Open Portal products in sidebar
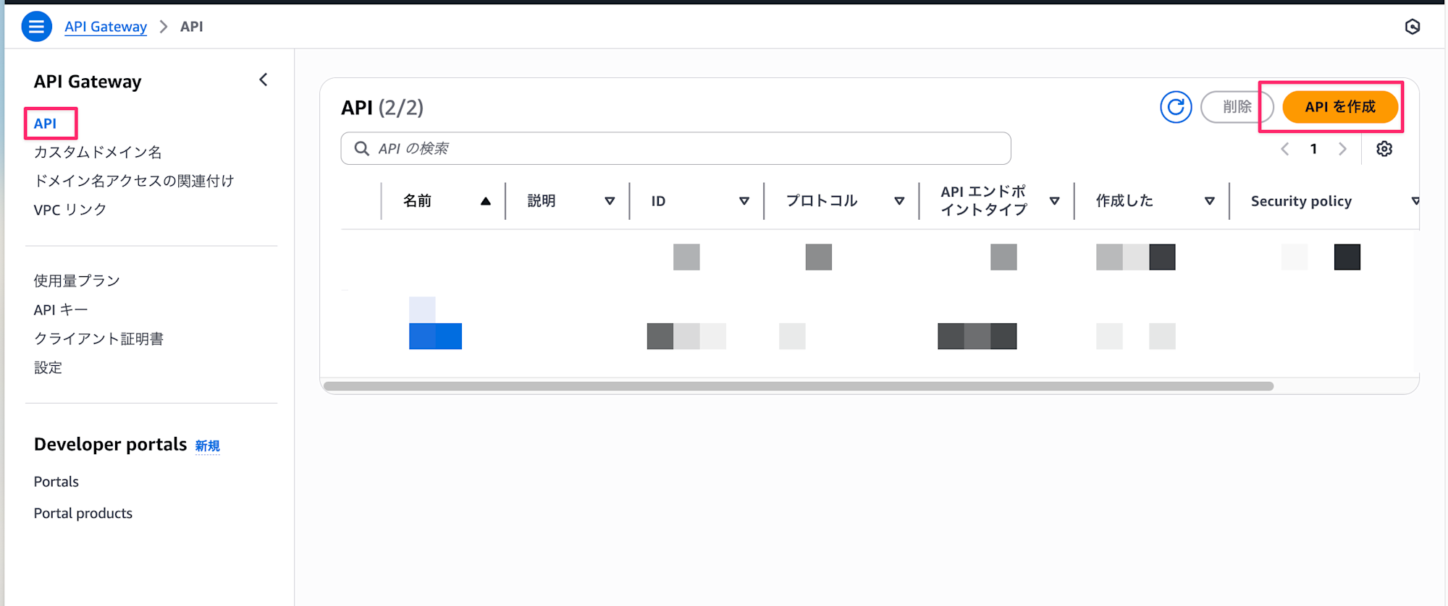 [x=83, y=513]
